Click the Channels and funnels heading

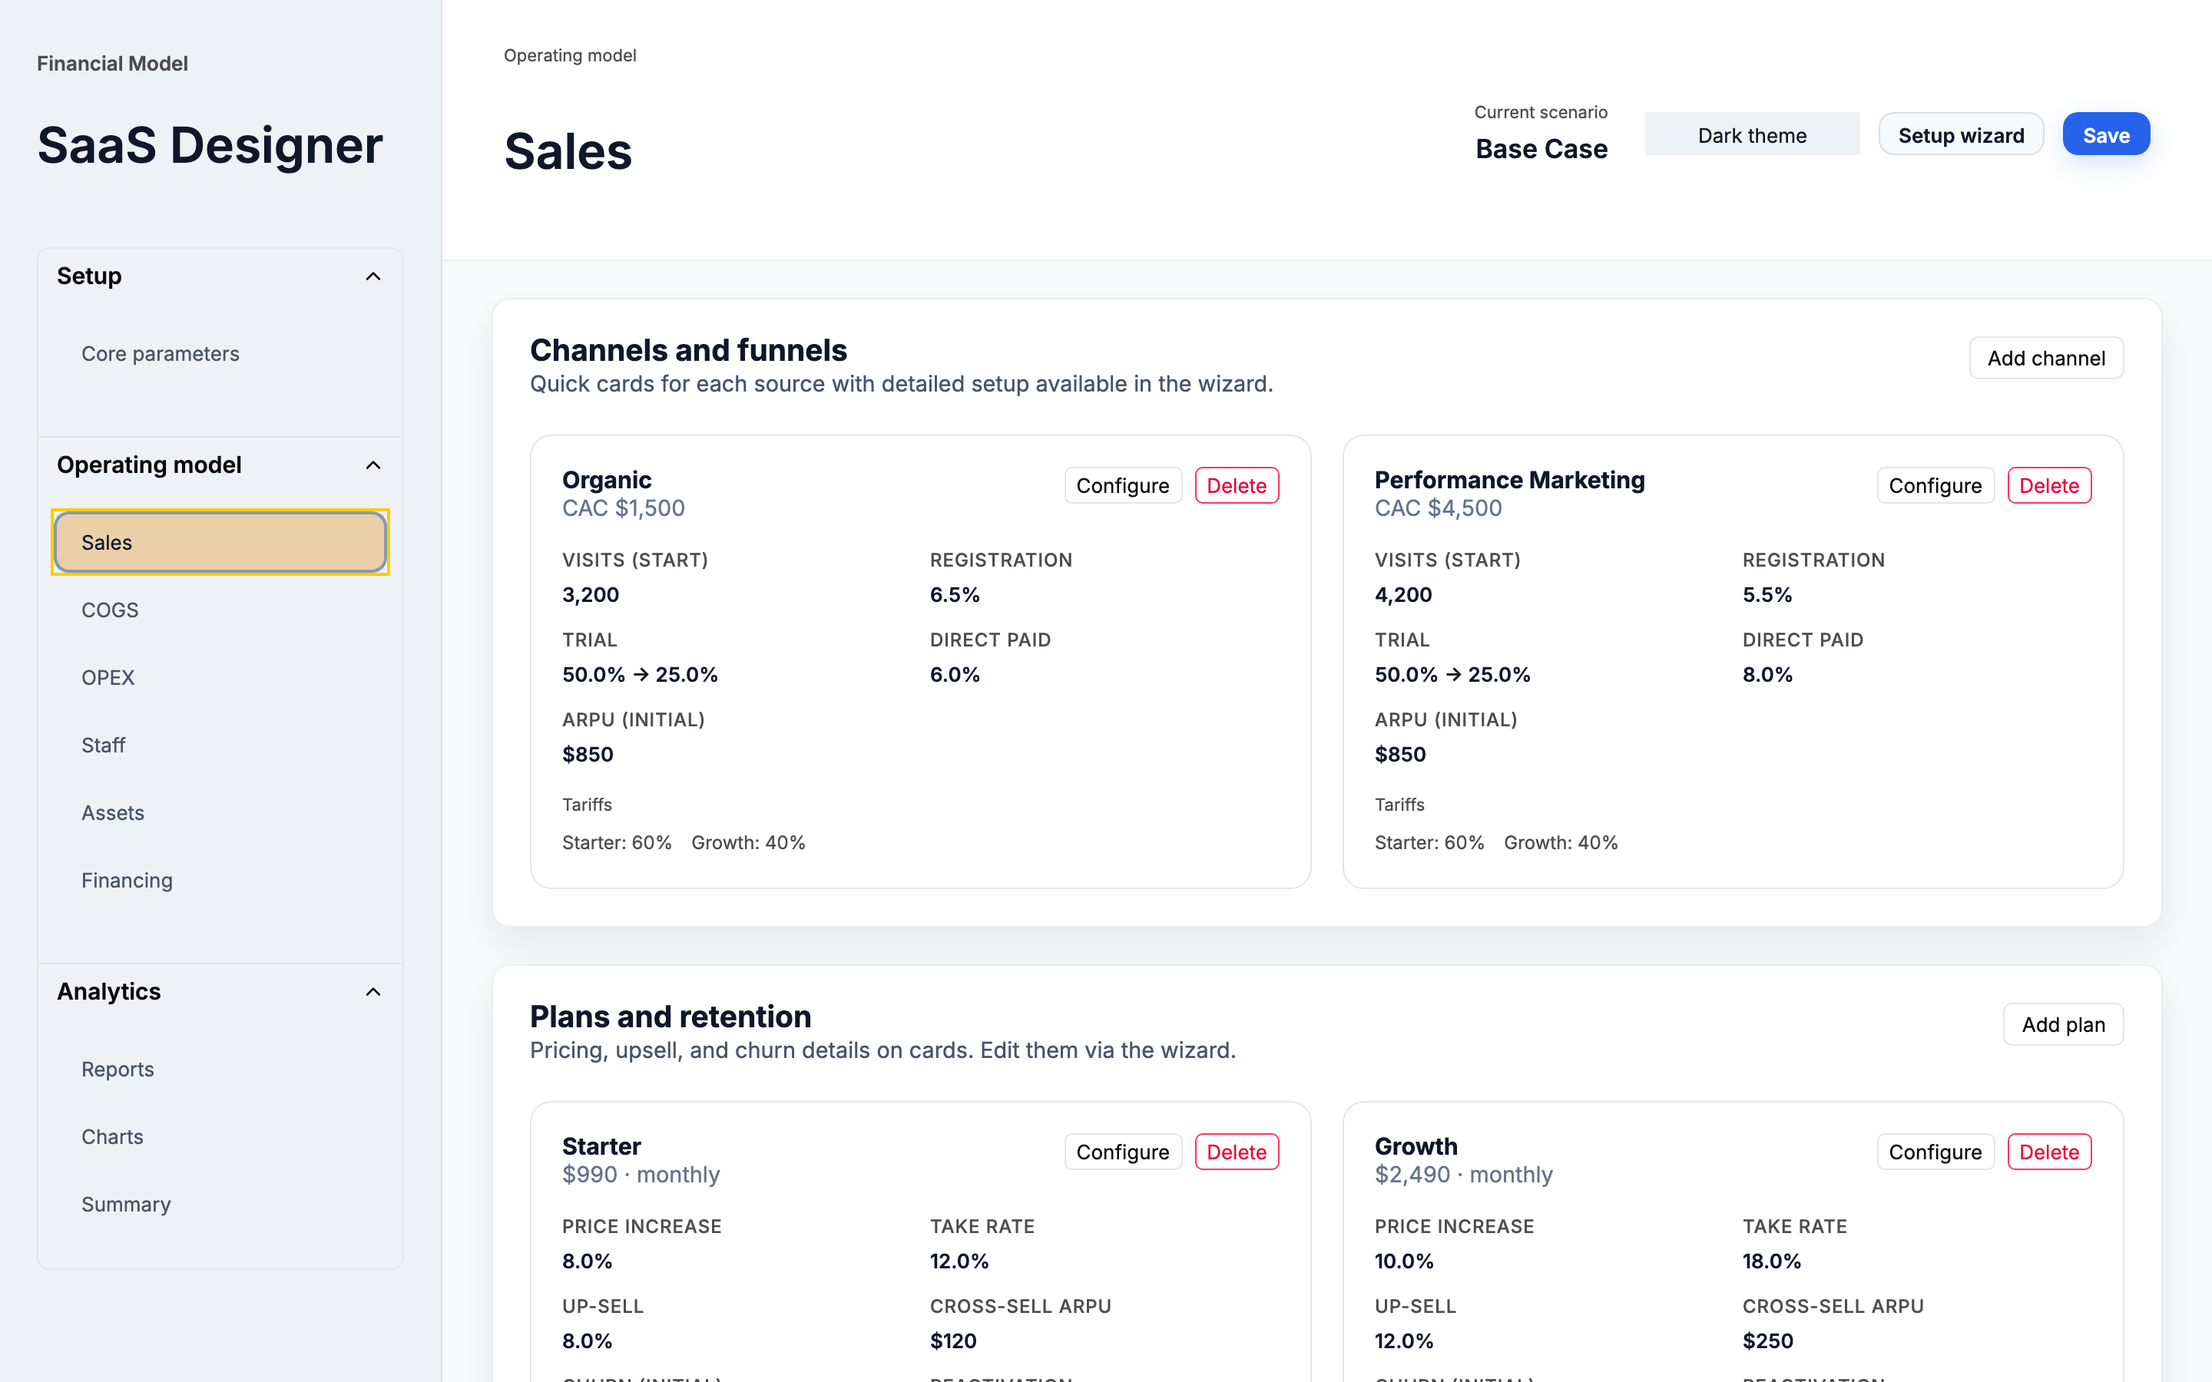[x=688, y=350]
